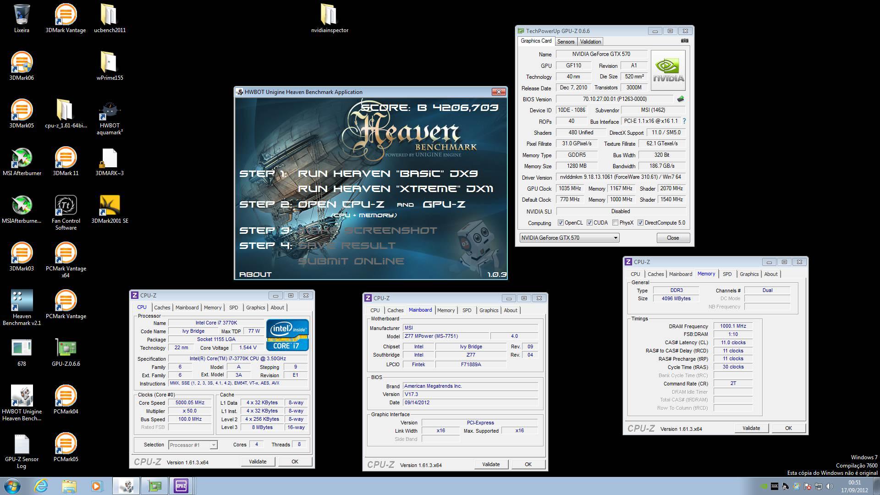Open Internet Explorer from taskbar

pyautogui.click(x=41, y=486)
